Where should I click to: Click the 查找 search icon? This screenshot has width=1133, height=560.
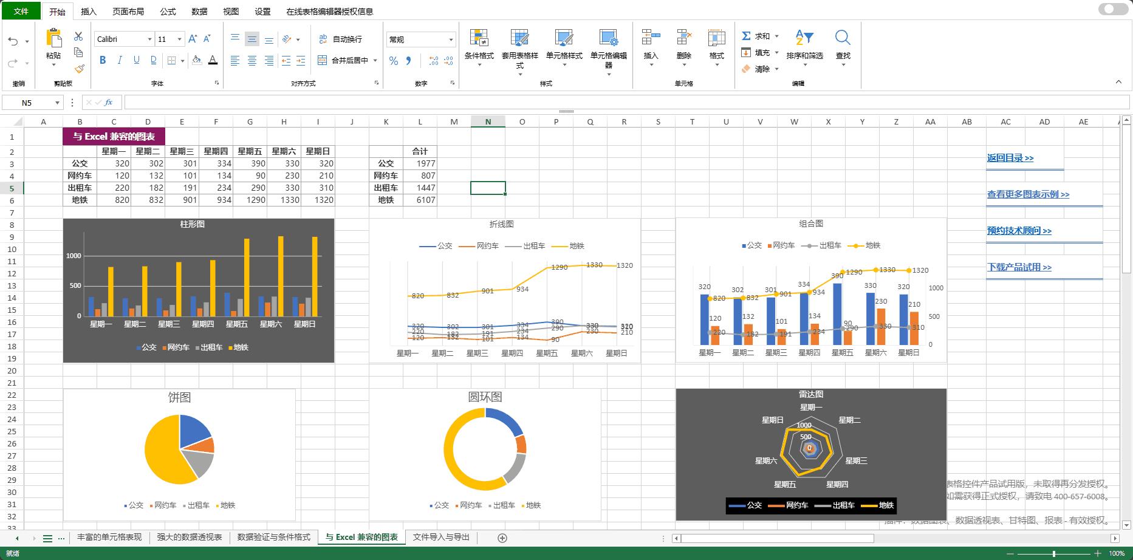(843, 38)
